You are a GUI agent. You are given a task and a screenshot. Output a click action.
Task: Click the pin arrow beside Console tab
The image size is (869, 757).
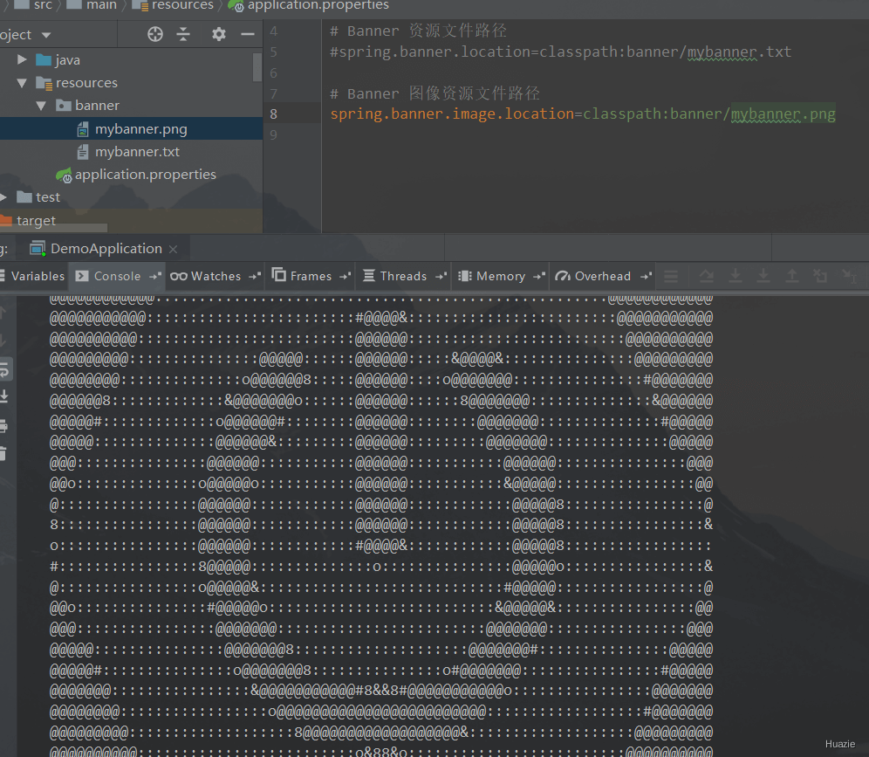click(x=155, y=276)
